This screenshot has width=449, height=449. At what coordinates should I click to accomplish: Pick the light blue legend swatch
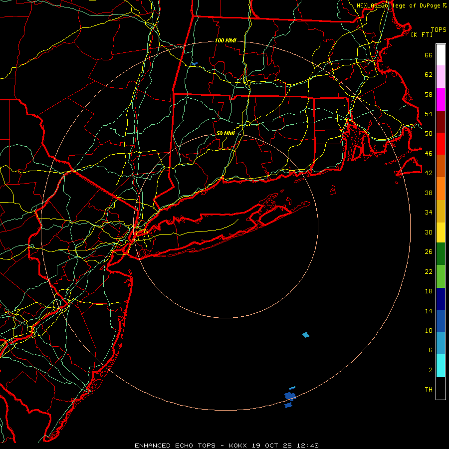click(441, 343)
